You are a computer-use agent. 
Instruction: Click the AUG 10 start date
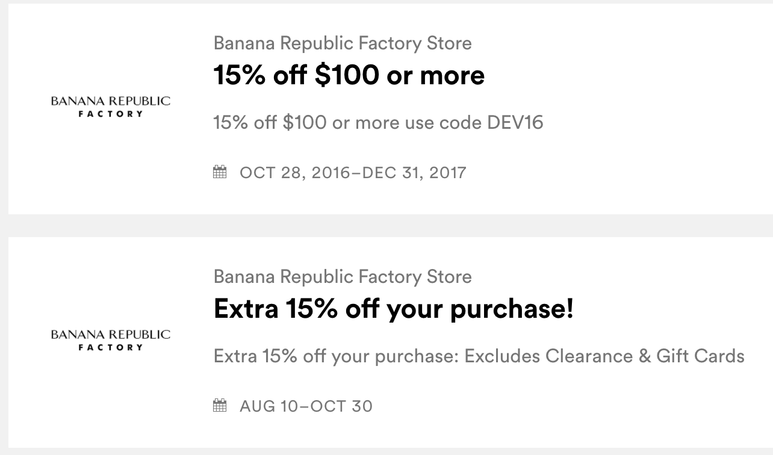point(268,406)
